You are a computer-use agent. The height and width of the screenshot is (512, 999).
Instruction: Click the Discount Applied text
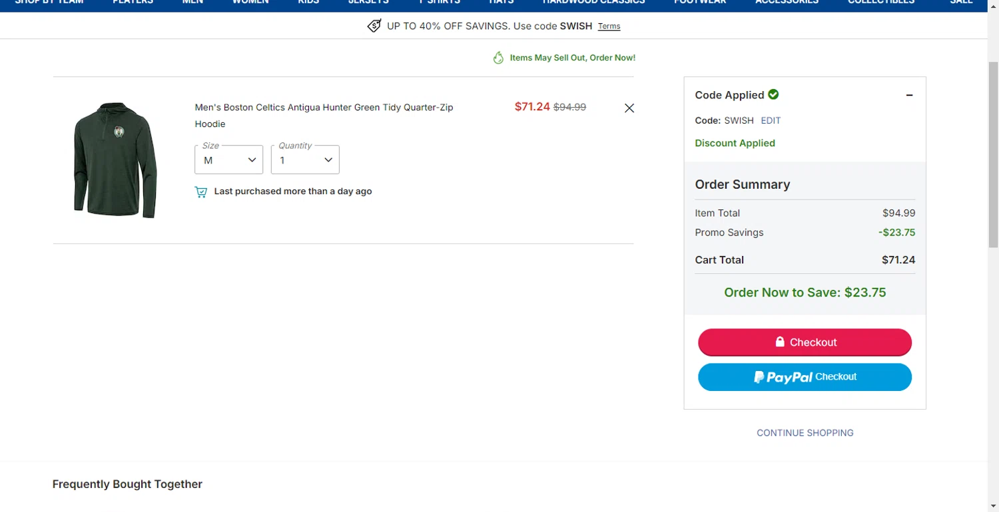735,143
